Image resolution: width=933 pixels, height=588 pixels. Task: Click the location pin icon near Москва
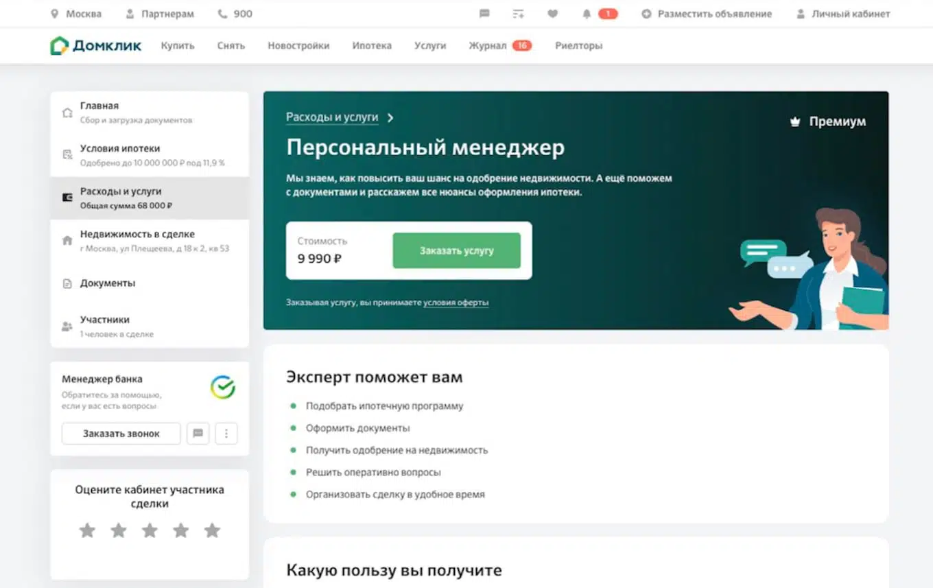(55, 14)
